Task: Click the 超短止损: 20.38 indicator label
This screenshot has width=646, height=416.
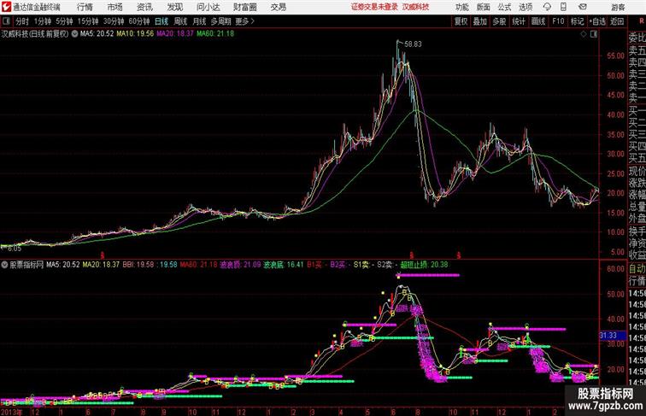Action: click(x=424, y=265)
